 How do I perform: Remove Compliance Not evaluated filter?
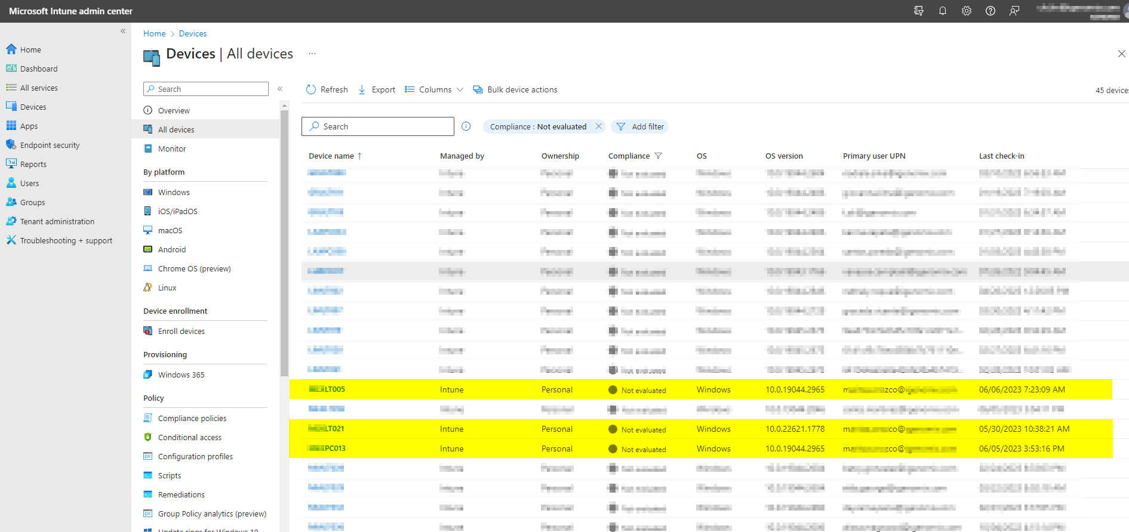point(599,126)
